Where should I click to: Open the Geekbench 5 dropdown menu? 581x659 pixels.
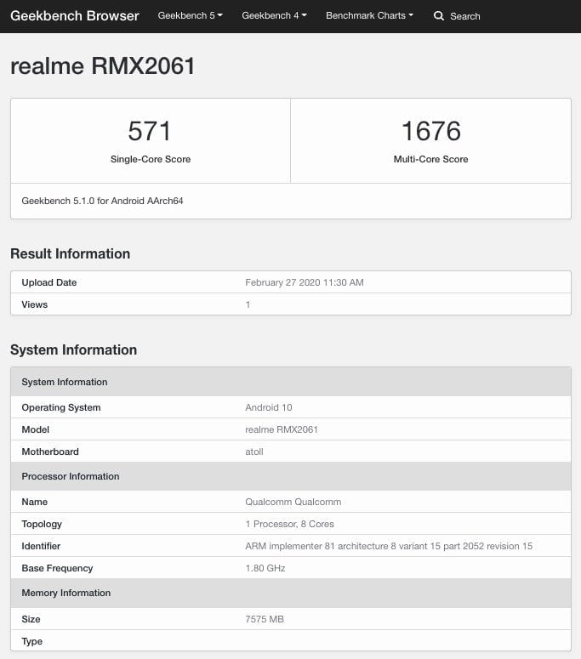(x=190, y=16)
